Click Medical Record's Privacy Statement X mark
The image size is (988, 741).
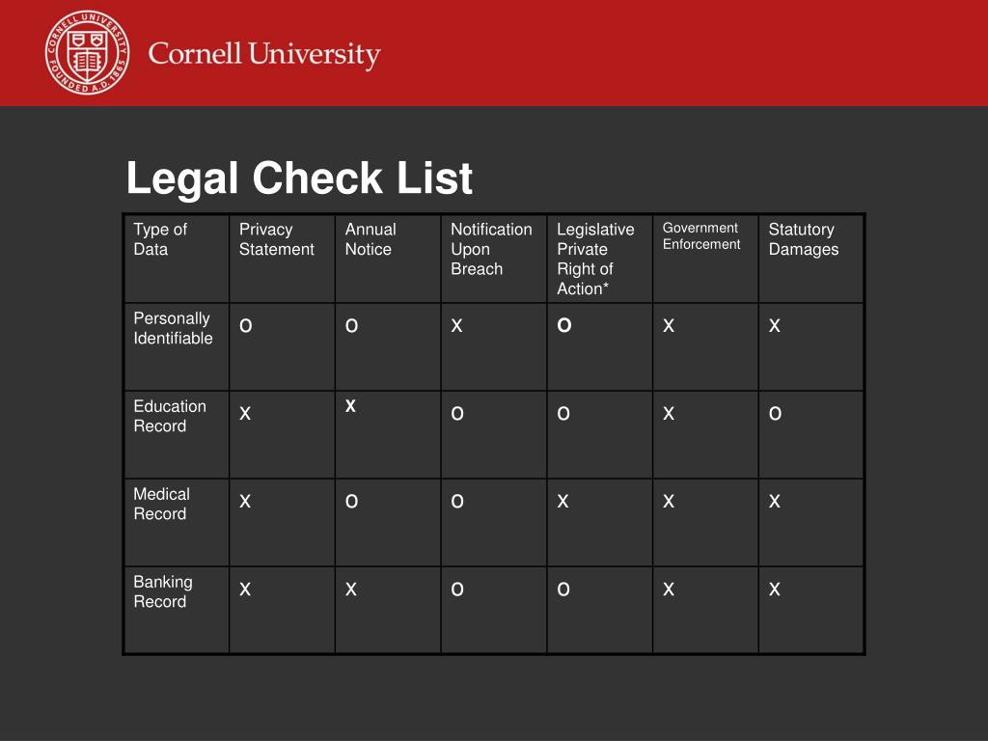(245, 501)
